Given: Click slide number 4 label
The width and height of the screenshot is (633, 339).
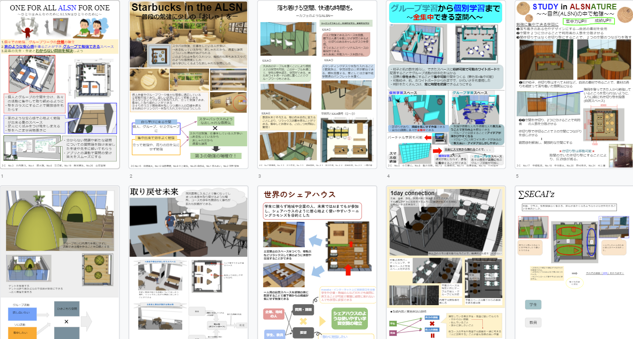Looking at the screenshot, I should click(388, 176).
